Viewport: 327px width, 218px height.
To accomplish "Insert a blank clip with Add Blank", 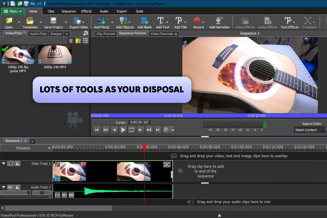I will [144, 23].
